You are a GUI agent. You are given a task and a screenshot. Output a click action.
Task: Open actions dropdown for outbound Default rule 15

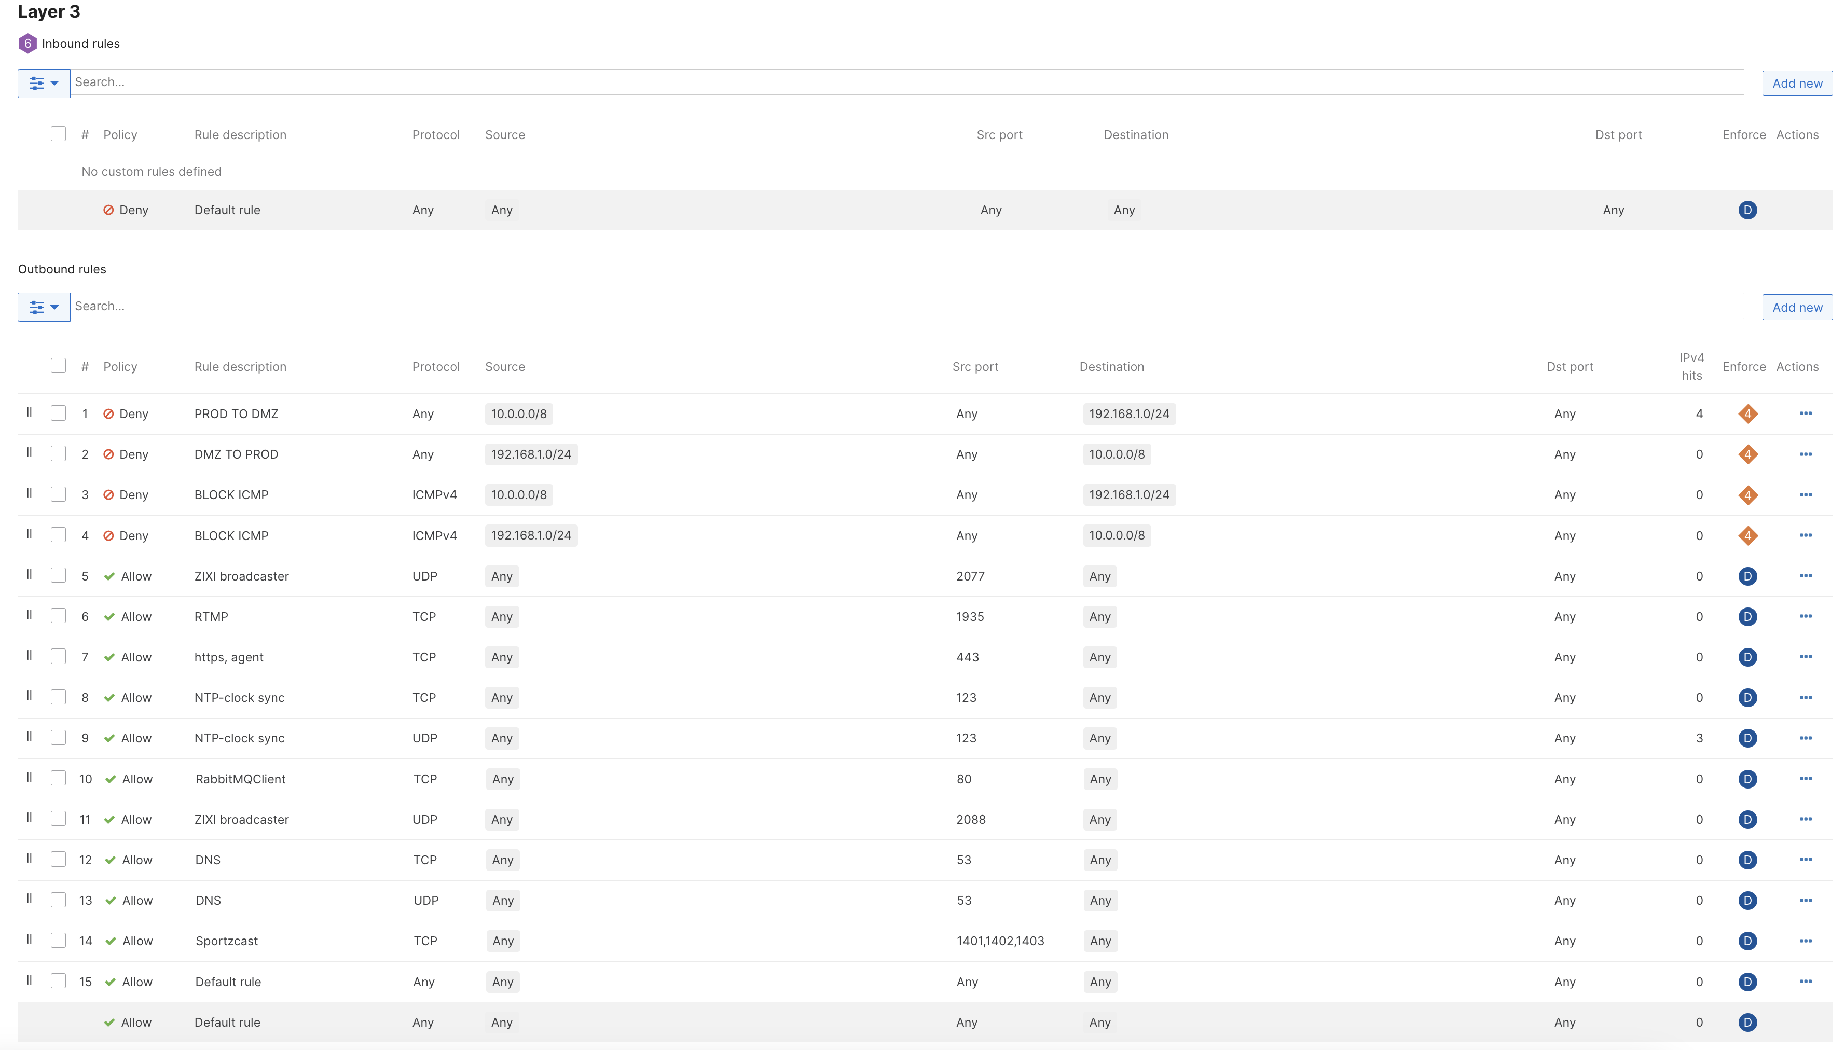[x=1807, y=981]
